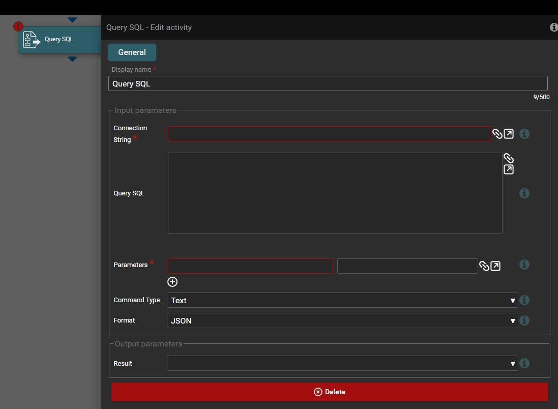Click the red error badge on Query SQL node
This screenshot has width=558, height=409.
[18, 26]
